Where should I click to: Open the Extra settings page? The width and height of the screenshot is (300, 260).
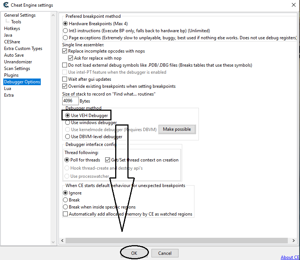click(x=9, y=95)
